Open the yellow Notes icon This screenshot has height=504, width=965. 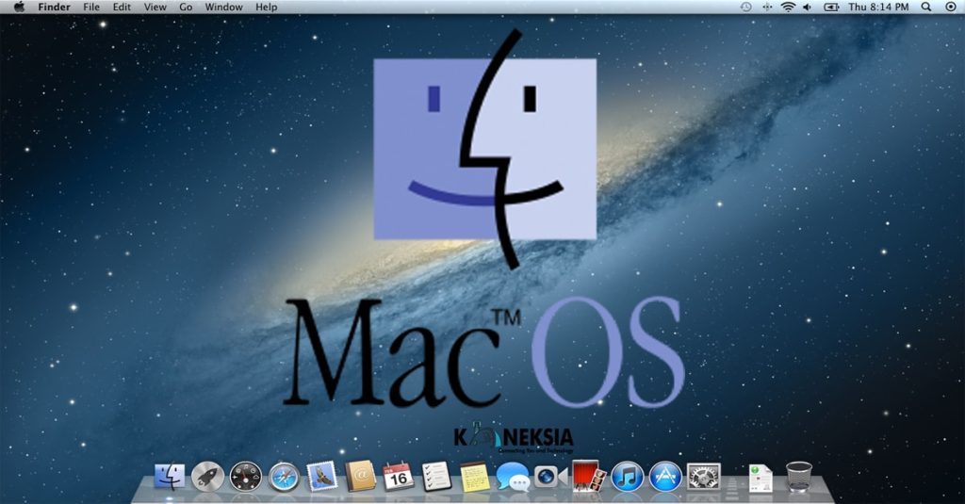pyautogui.click(x=475, y=476)
